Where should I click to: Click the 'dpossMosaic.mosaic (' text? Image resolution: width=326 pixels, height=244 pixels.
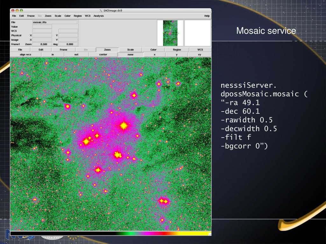point(264,94)
